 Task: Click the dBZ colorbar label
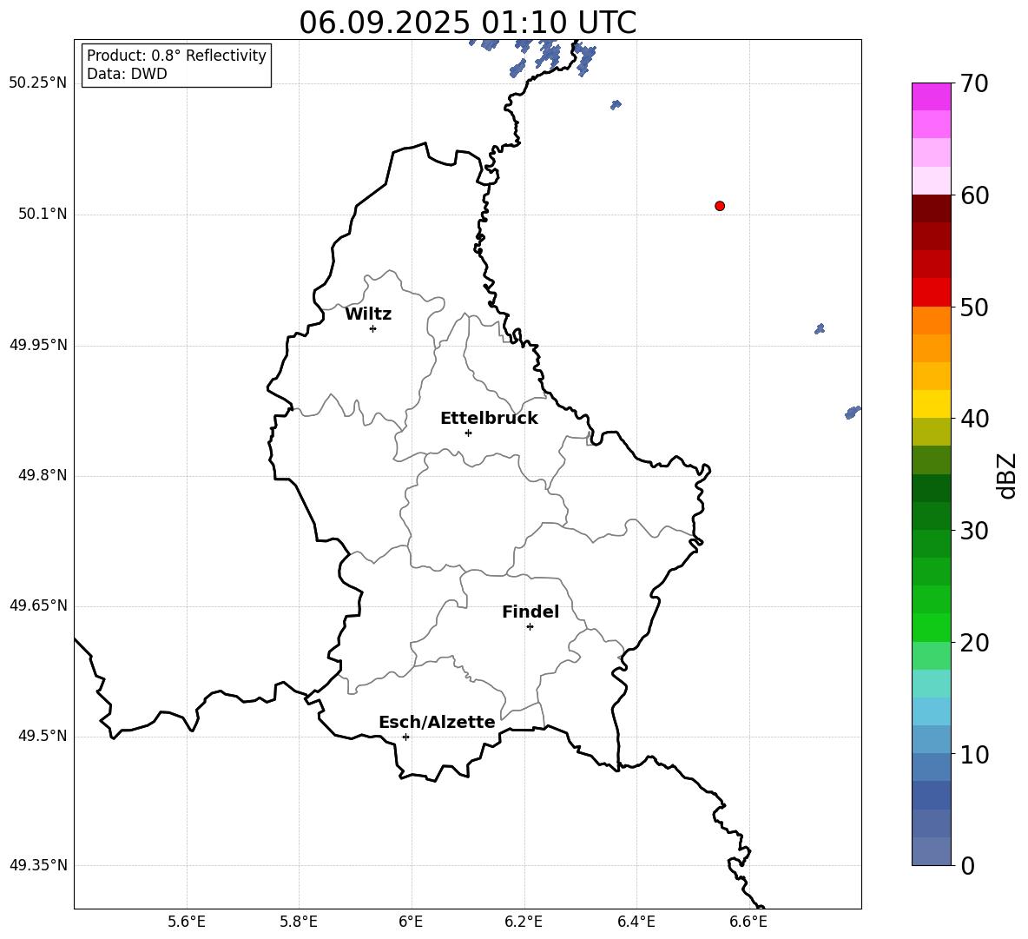(x=1008, y=475)
